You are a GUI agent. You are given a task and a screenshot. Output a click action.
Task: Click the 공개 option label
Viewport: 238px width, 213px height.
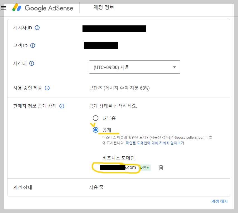pyautogui.click(x=107, y=130)
